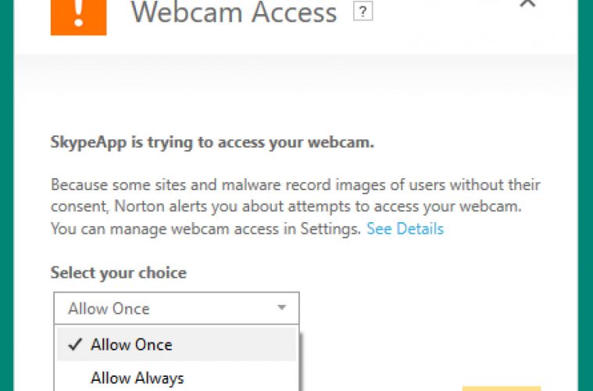Viewport: 593px width, 391px height.
Task: Click the green window border on left
Action: [6, 195]
